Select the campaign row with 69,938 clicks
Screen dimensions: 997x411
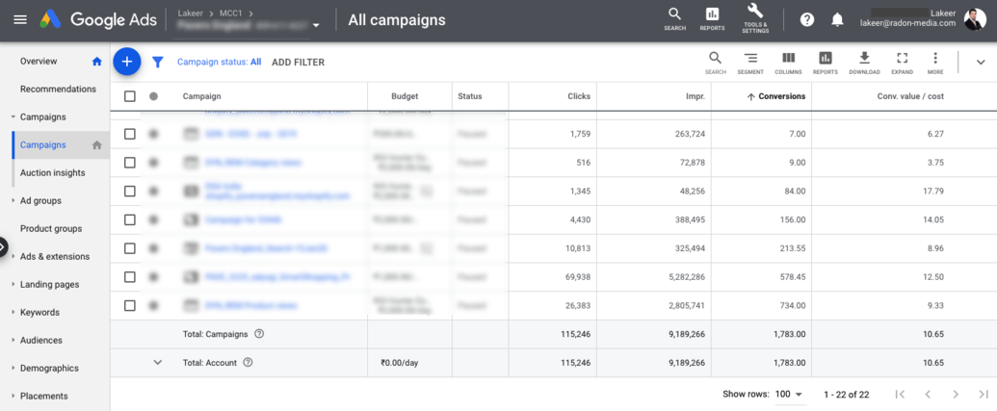[x=130, y=278]
